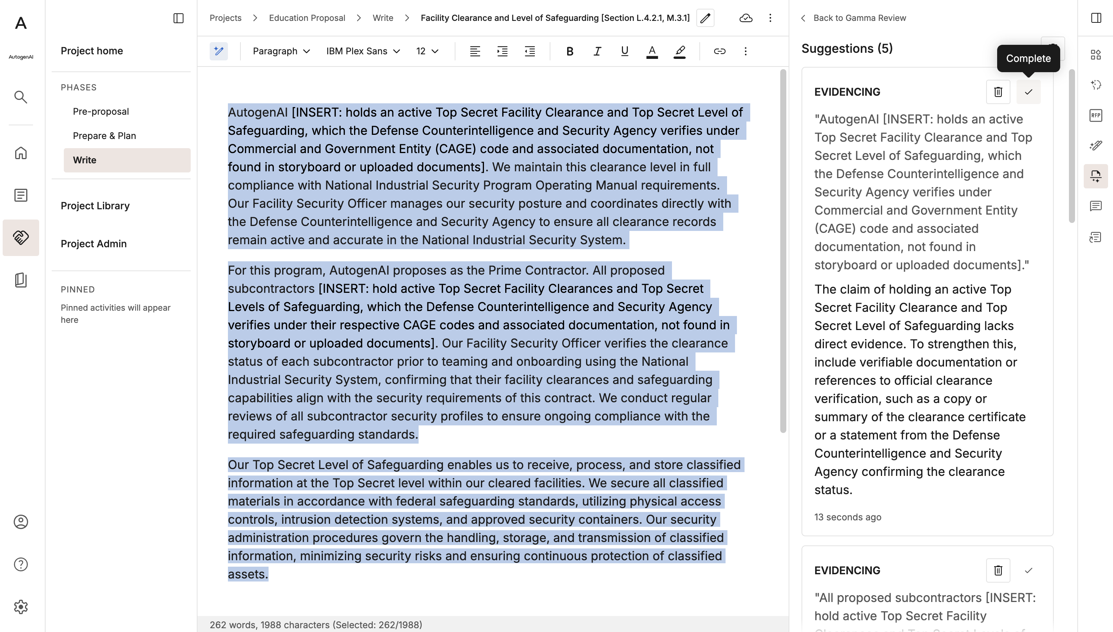1113x632 pixels.
Task: Open the home icon in left rail
Action: [21, 153]
